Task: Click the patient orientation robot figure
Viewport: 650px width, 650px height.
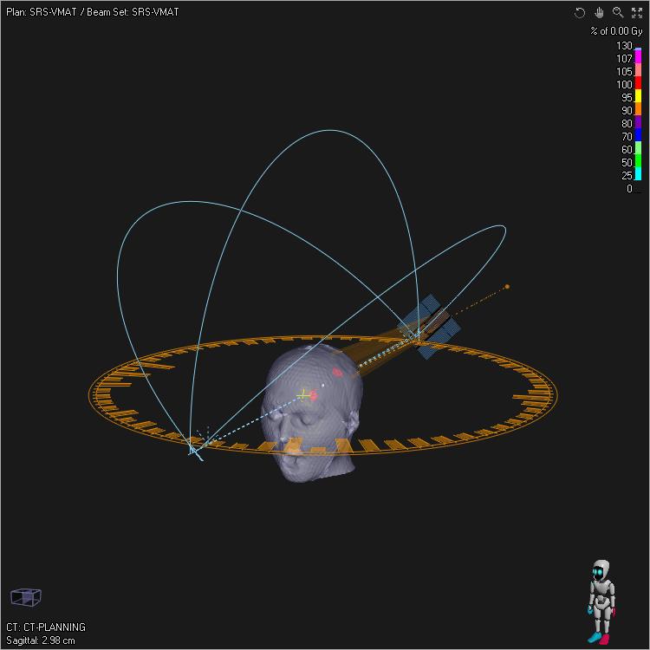Action: 601,601
